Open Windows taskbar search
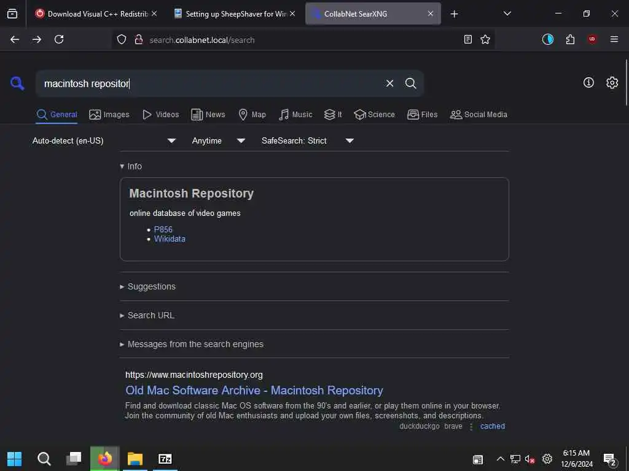629x471 pixels. [44, 459]
